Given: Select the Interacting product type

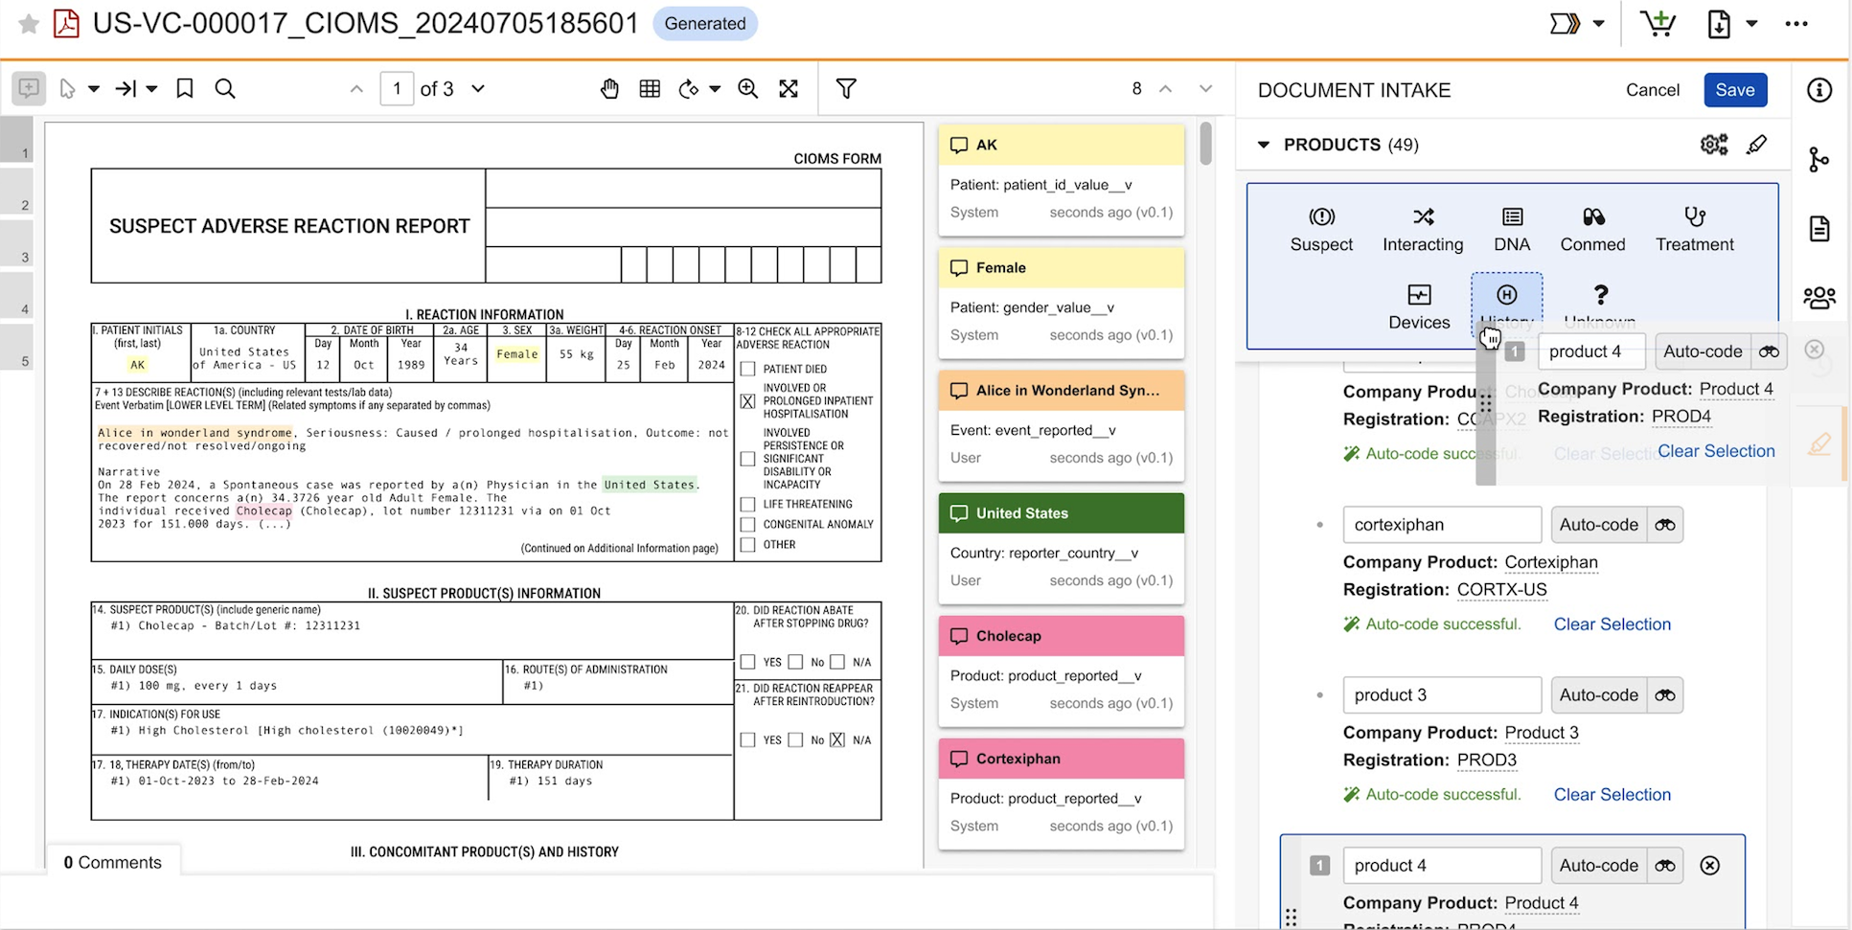Looking at the screenshot, I should point(1423,230).
